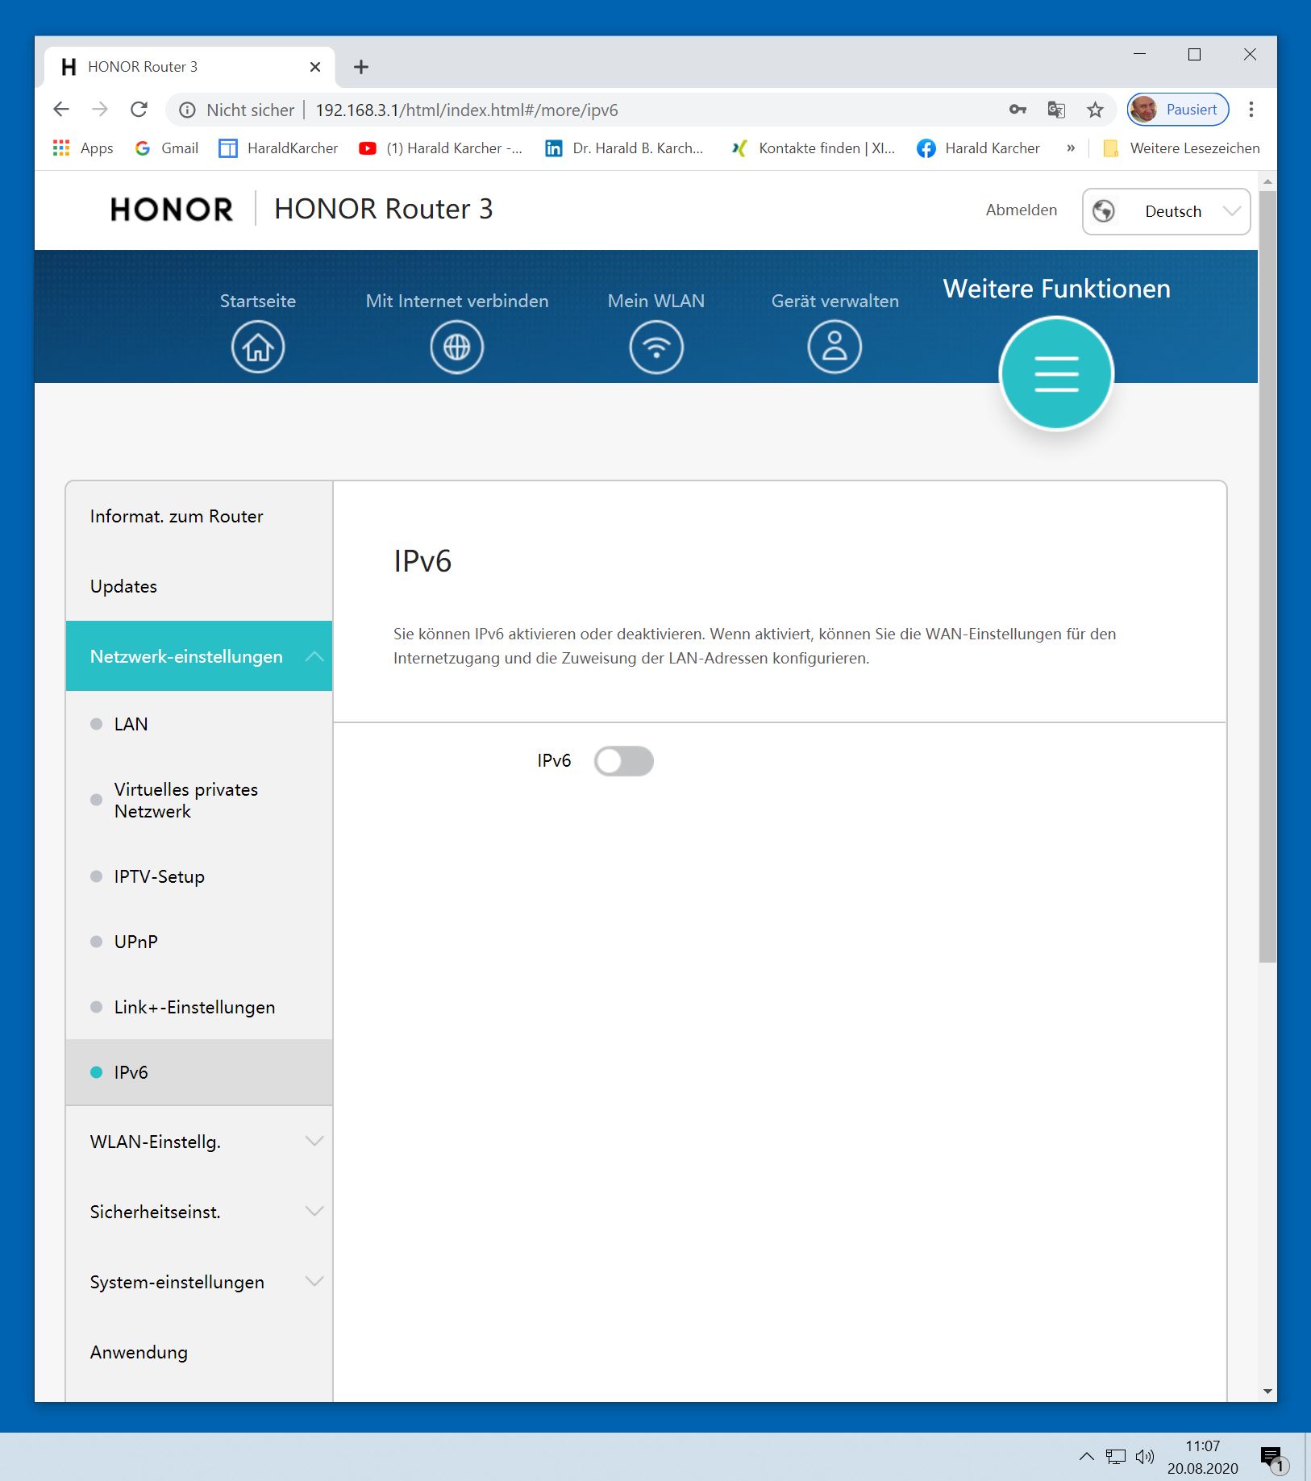This screenshot has width=1311, height=1481.
Task: Reload the page in the browser
Action: coord(139,110)
